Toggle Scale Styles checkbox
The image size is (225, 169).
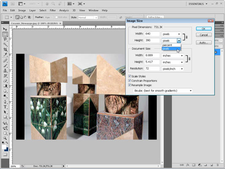(130, 76)
